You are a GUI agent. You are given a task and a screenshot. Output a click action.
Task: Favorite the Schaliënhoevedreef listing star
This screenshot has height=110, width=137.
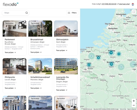pyautogui.click(x=50, y=61)
